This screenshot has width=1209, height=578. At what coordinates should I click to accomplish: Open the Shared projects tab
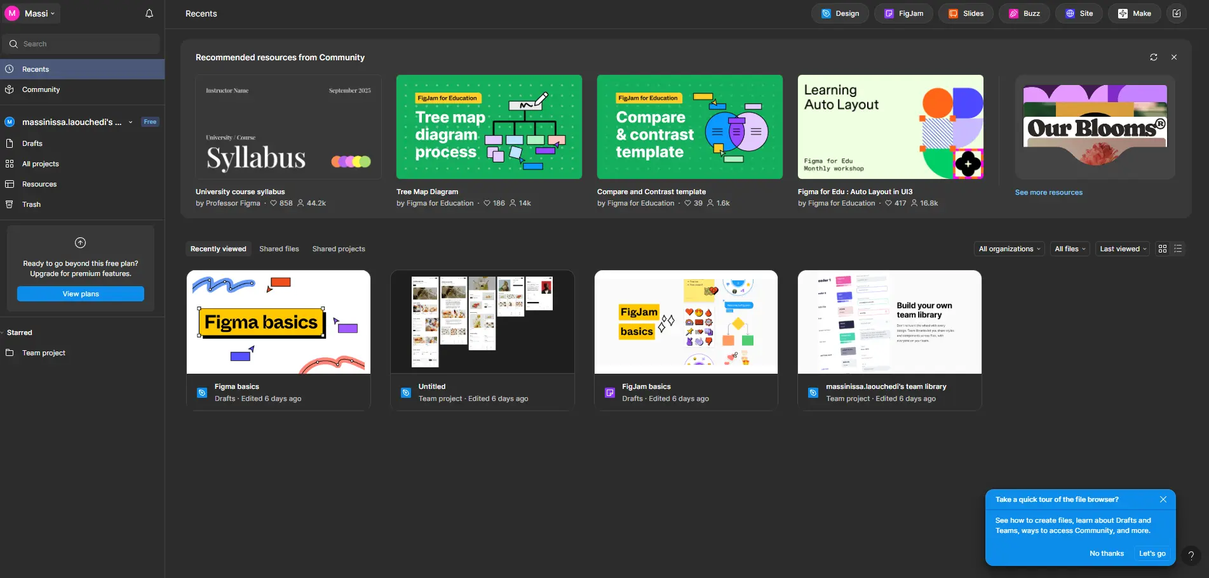coord(338,249)
